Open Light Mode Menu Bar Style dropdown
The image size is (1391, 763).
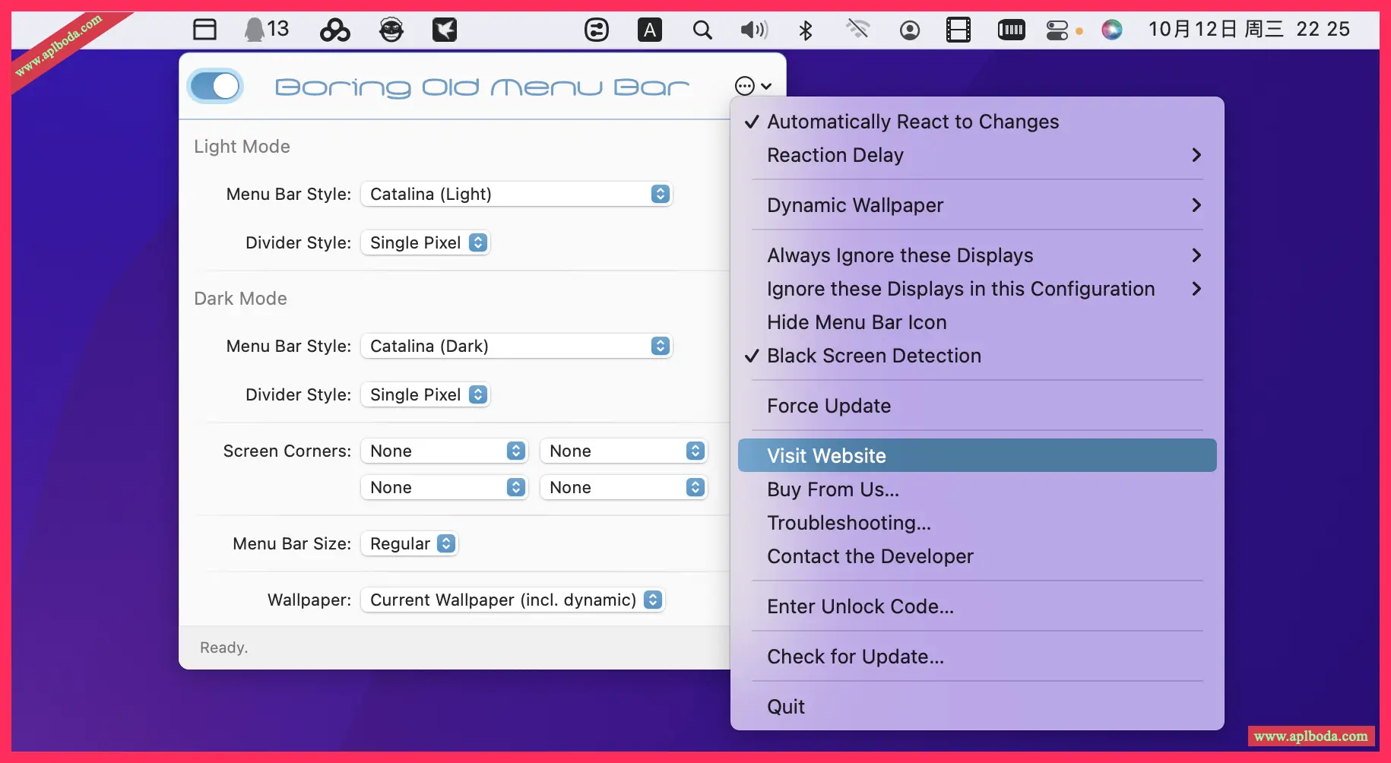[x=517, y=194]
